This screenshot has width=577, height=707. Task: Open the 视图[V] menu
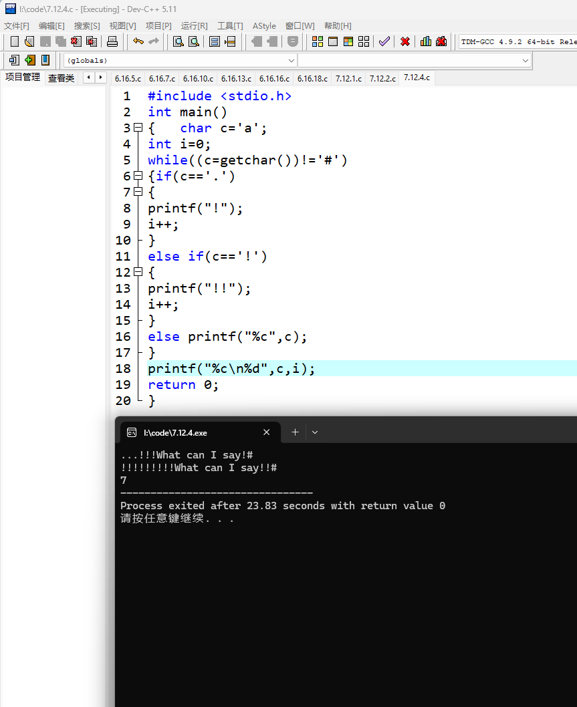pyautogui.click(x=123, y=25)
